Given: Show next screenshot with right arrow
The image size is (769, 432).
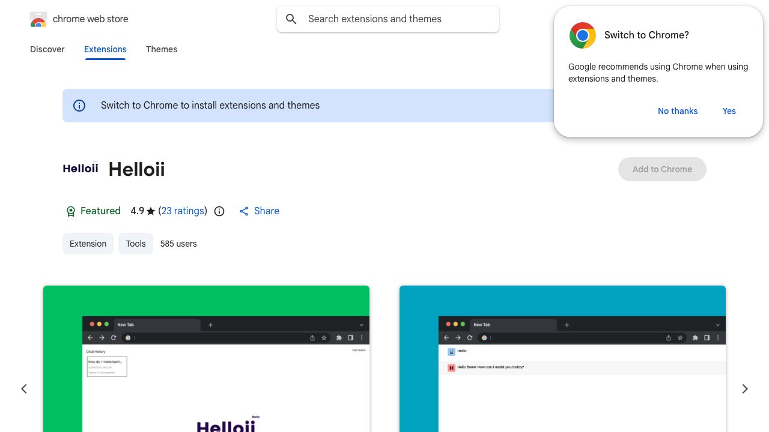Looking at the screenshot, I should [745, 389].
